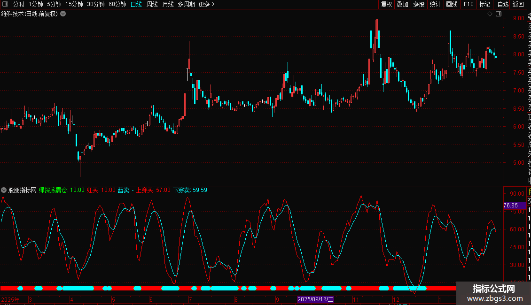The height and width of the screenshot is (305, 531).
Task: Click the 下穿卖: 59.59 indicator value
Action: tap(190, 190)
